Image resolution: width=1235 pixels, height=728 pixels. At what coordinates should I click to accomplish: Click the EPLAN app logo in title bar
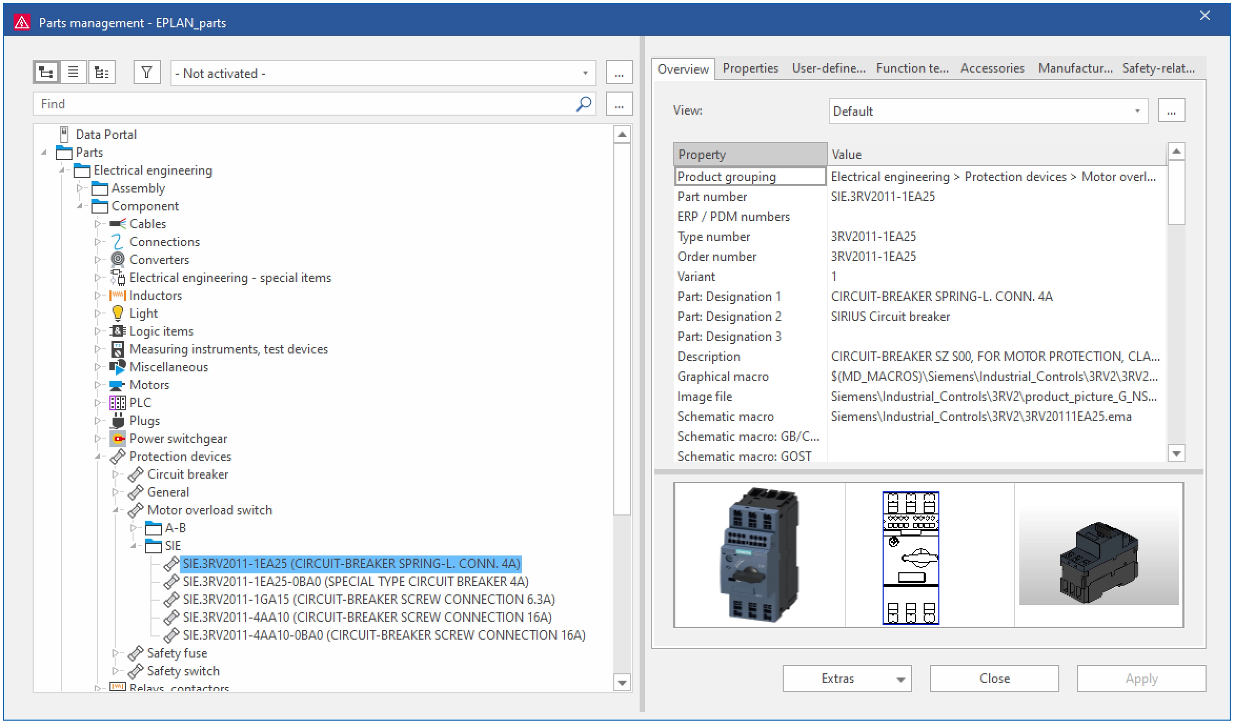coord(22,23)
